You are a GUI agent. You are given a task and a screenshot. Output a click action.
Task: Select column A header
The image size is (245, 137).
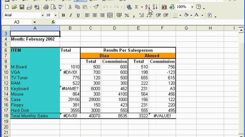(35, 28)
